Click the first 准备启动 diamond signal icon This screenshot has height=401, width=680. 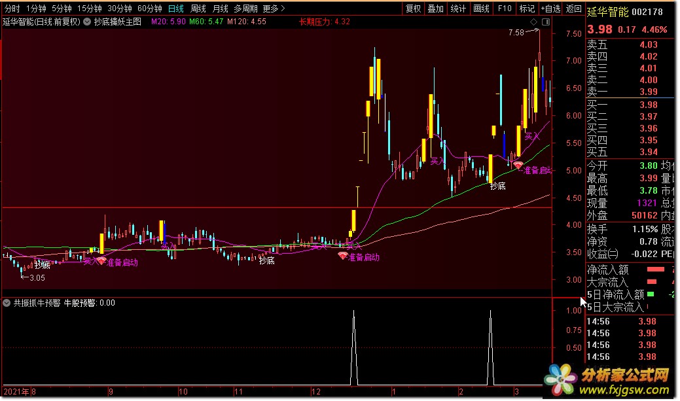point(101,261)
